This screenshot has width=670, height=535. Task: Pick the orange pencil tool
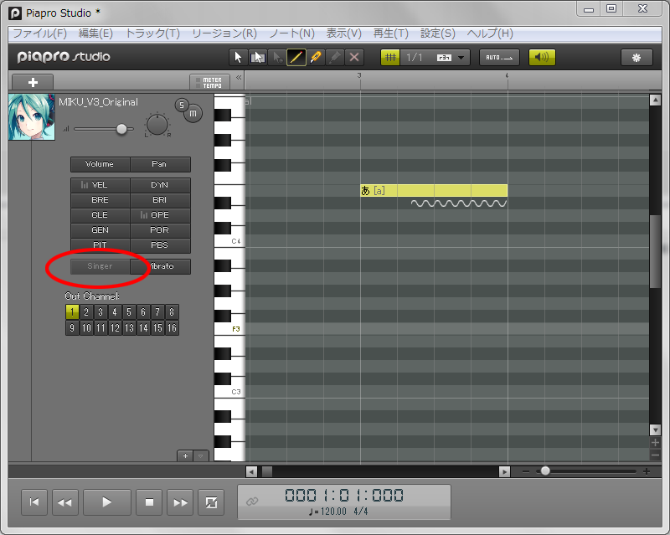point(316,57)
